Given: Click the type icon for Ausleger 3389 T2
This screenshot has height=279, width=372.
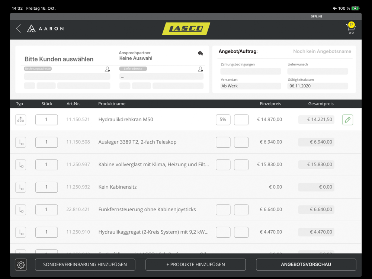Looking at the screenshot, I should click(20, 142).
